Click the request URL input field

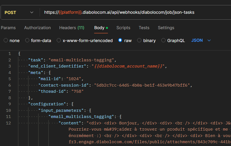tap(135, 13)
